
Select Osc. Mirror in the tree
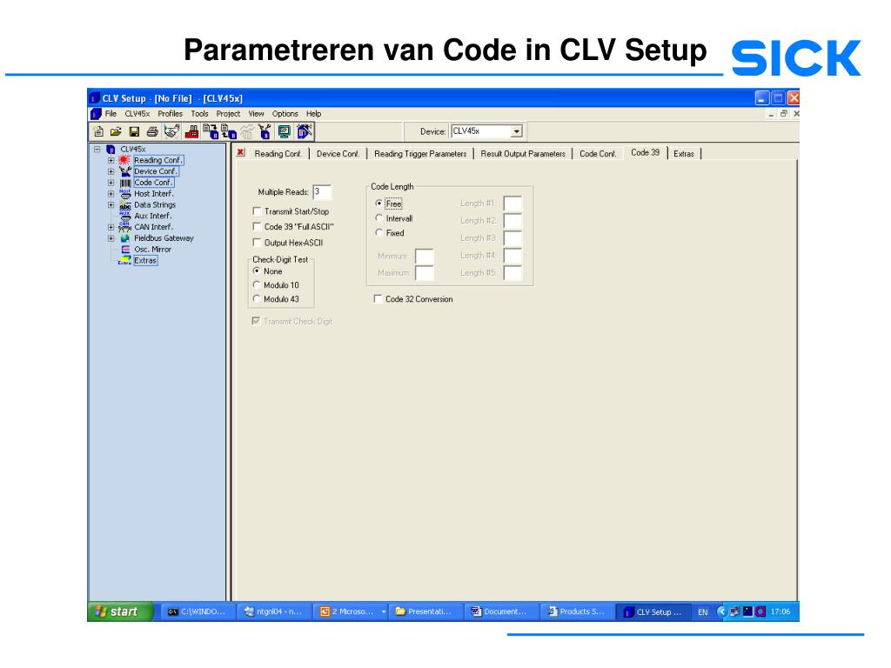point(152,250)
